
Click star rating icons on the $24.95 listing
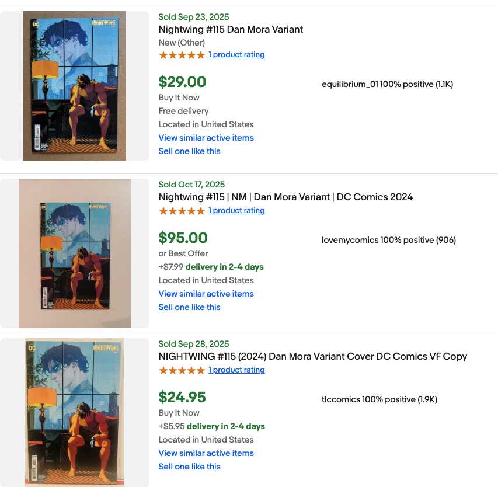point(182,370)
